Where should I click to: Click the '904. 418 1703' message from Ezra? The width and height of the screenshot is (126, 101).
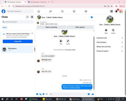click(46, 71)
